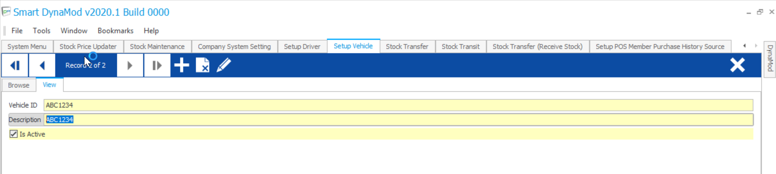Delete the current vehicle record
The height and width of the screenshot is (174, 776).
203,65
